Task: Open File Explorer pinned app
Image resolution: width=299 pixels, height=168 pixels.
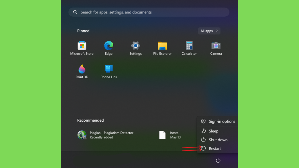Action: click(162, 48)
